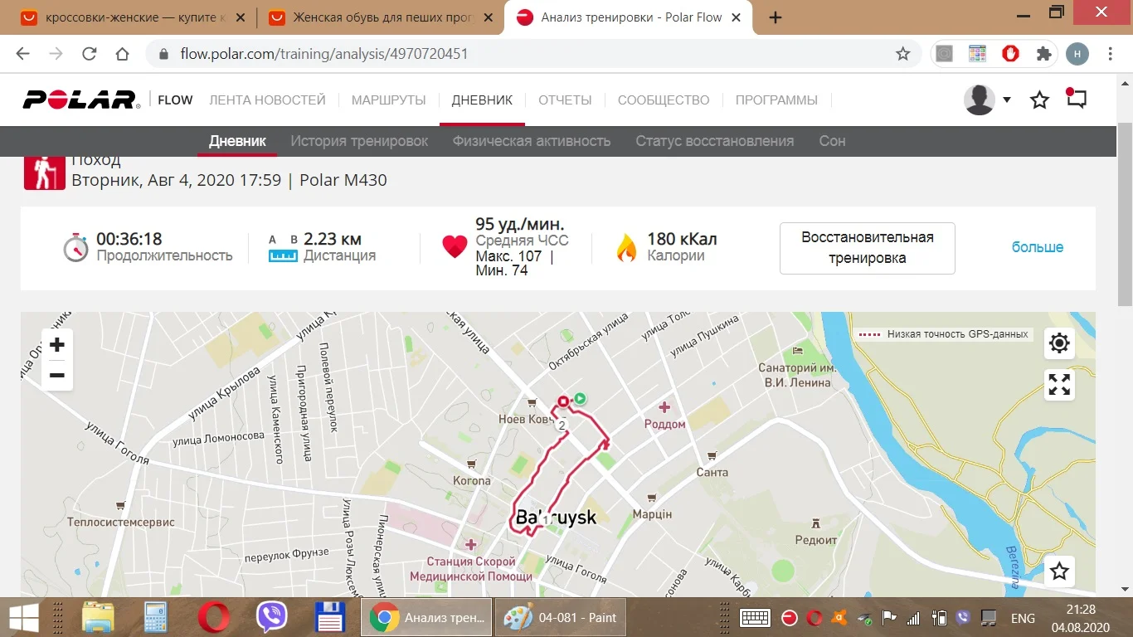
Task: Go back to the previous page
Action: pos(22,54)
